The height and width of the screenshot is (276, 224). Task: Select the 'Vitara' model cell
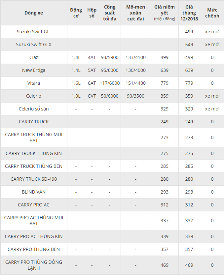coord(34,83)
